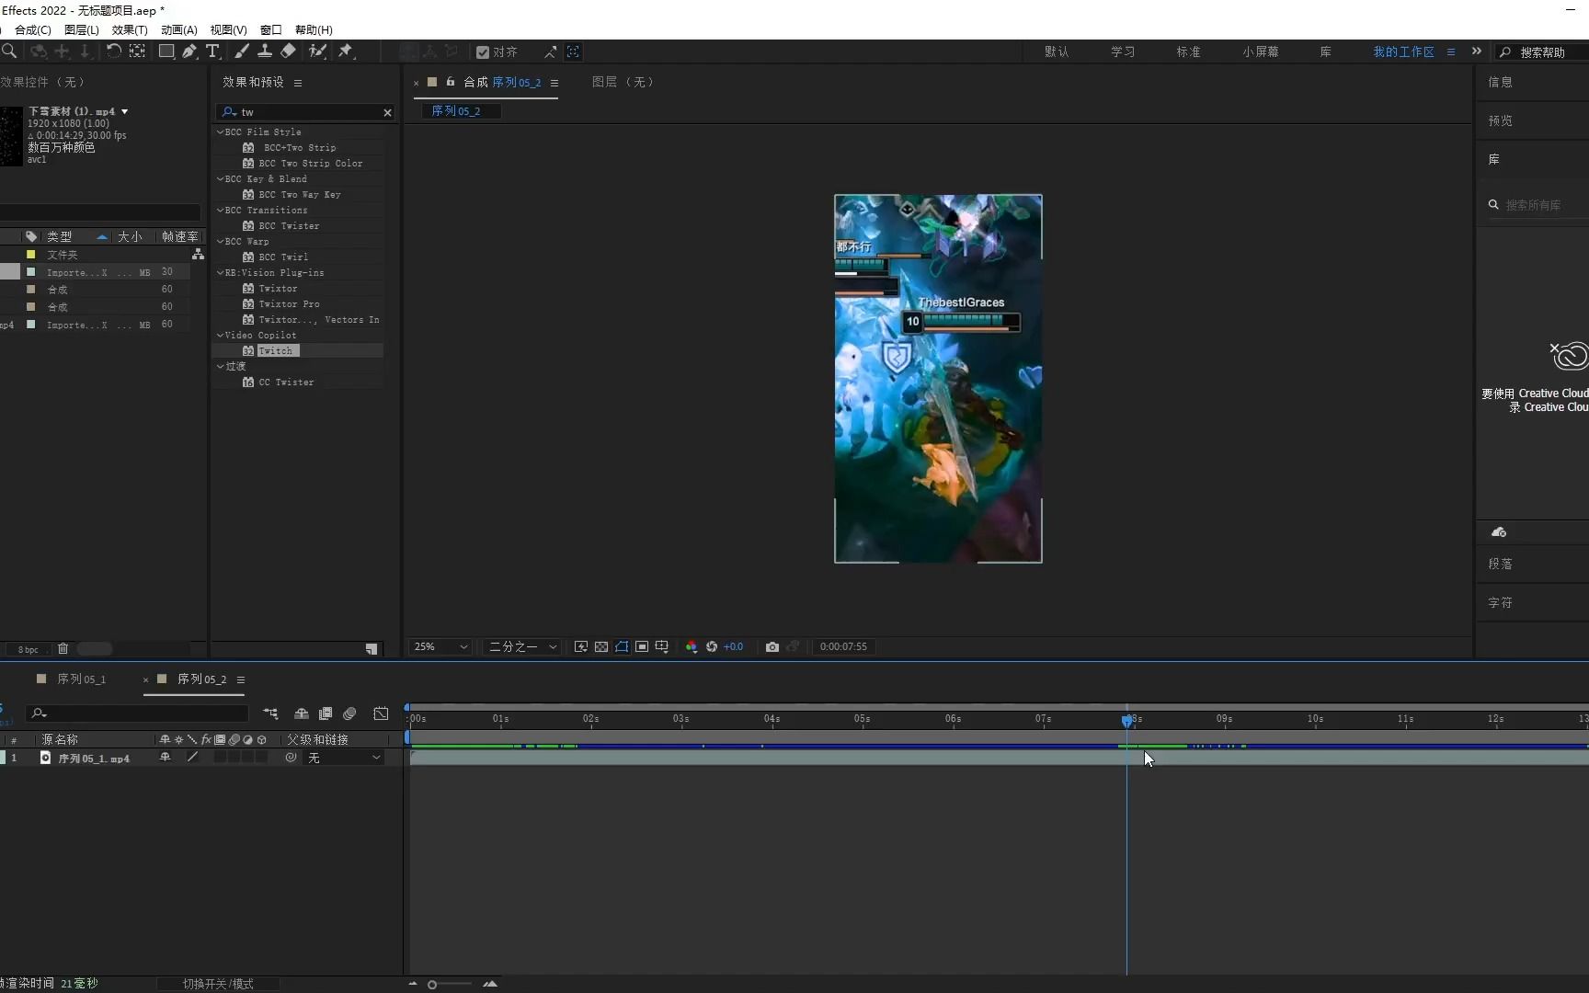
Task: Select the Rectangle shape tool
Action: (x=166, y=51)
